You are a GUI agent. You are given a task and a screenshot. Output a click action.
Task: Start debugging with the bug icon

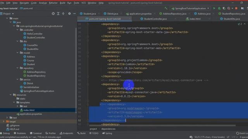click(x=219, y=8)
